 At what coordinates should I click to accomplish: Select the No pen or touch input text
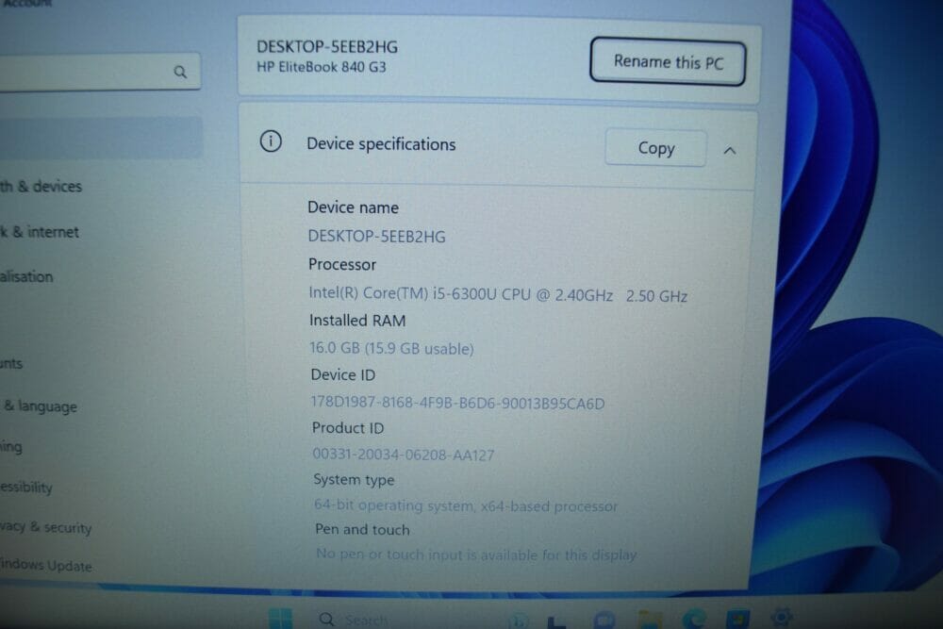(x=476, y=555)
